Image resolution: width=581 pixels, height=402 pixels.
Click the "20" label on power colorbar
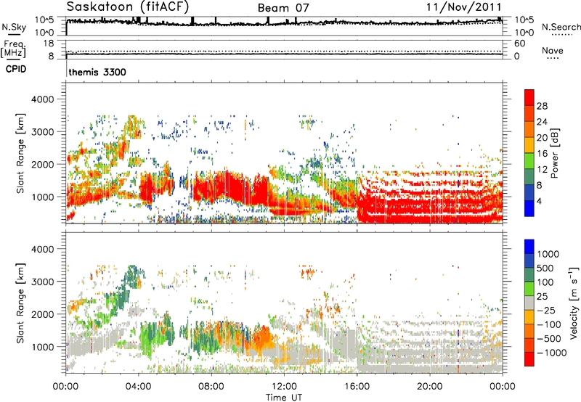(x=542, y=138)
